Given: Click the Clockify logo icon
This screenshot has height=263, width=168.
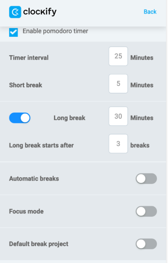Looking at the screenshot, I should point(15,12).
